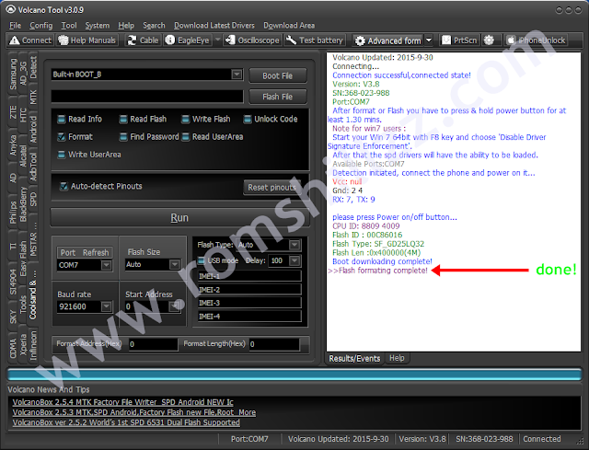
Task: Click the Format Length(Hex) field
Action: coord(274,344)
